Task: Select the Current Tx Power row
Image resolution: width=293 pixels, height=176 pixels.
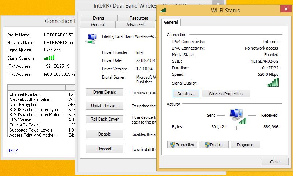Action: tap(41, 125)
